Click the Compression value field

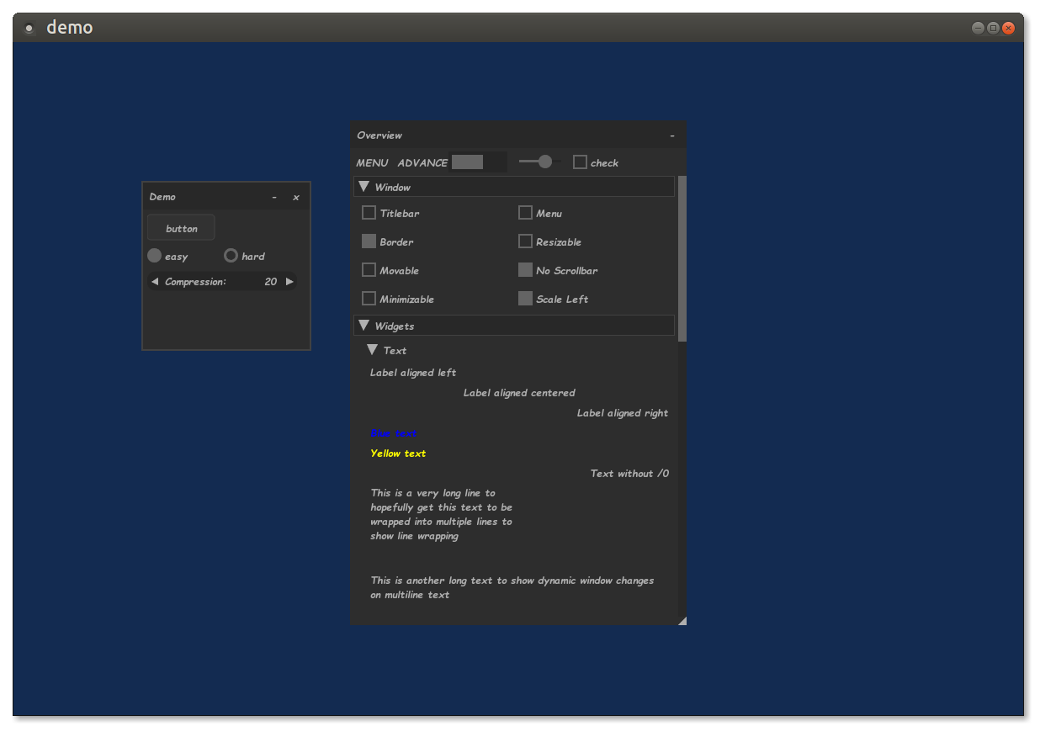[x=222, y=282]
